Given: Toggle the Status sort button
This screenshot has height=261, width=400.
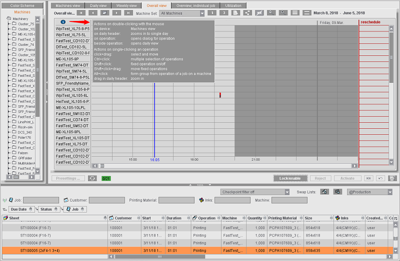Looking at the screenshot, I should [49, 209].
